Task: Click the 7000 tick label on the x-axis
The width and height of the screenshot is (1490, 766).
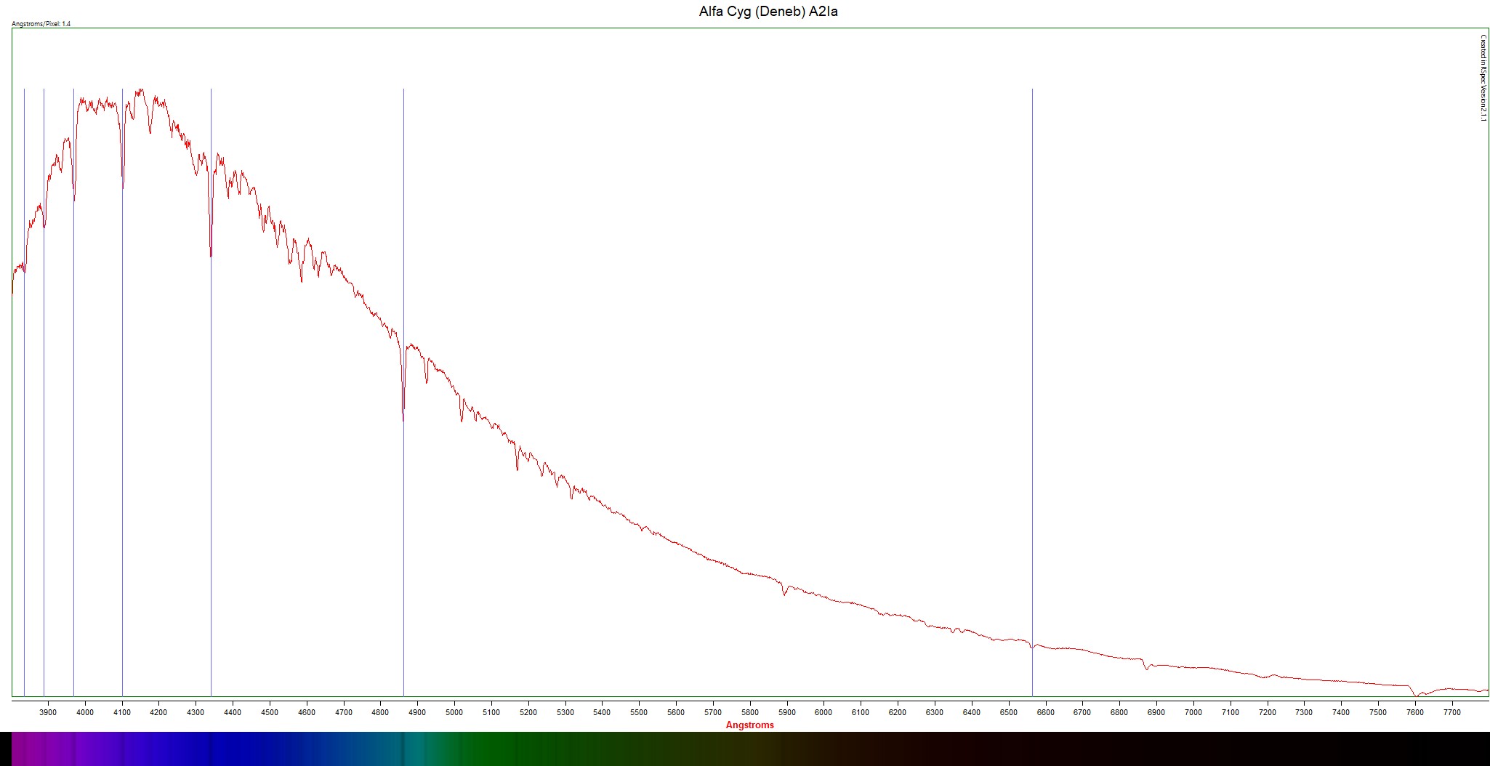Action: 1193,712
